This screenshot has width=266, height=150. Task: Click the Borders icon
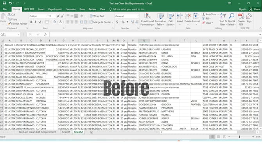pos(47,22)
